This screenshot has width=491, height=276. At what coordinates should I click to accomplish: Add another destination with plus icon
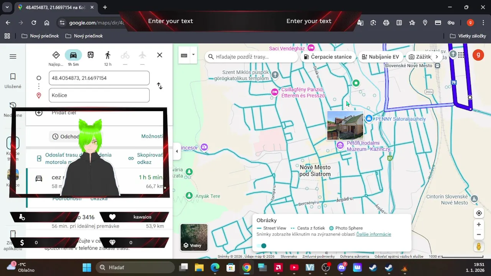coord(39,113)
